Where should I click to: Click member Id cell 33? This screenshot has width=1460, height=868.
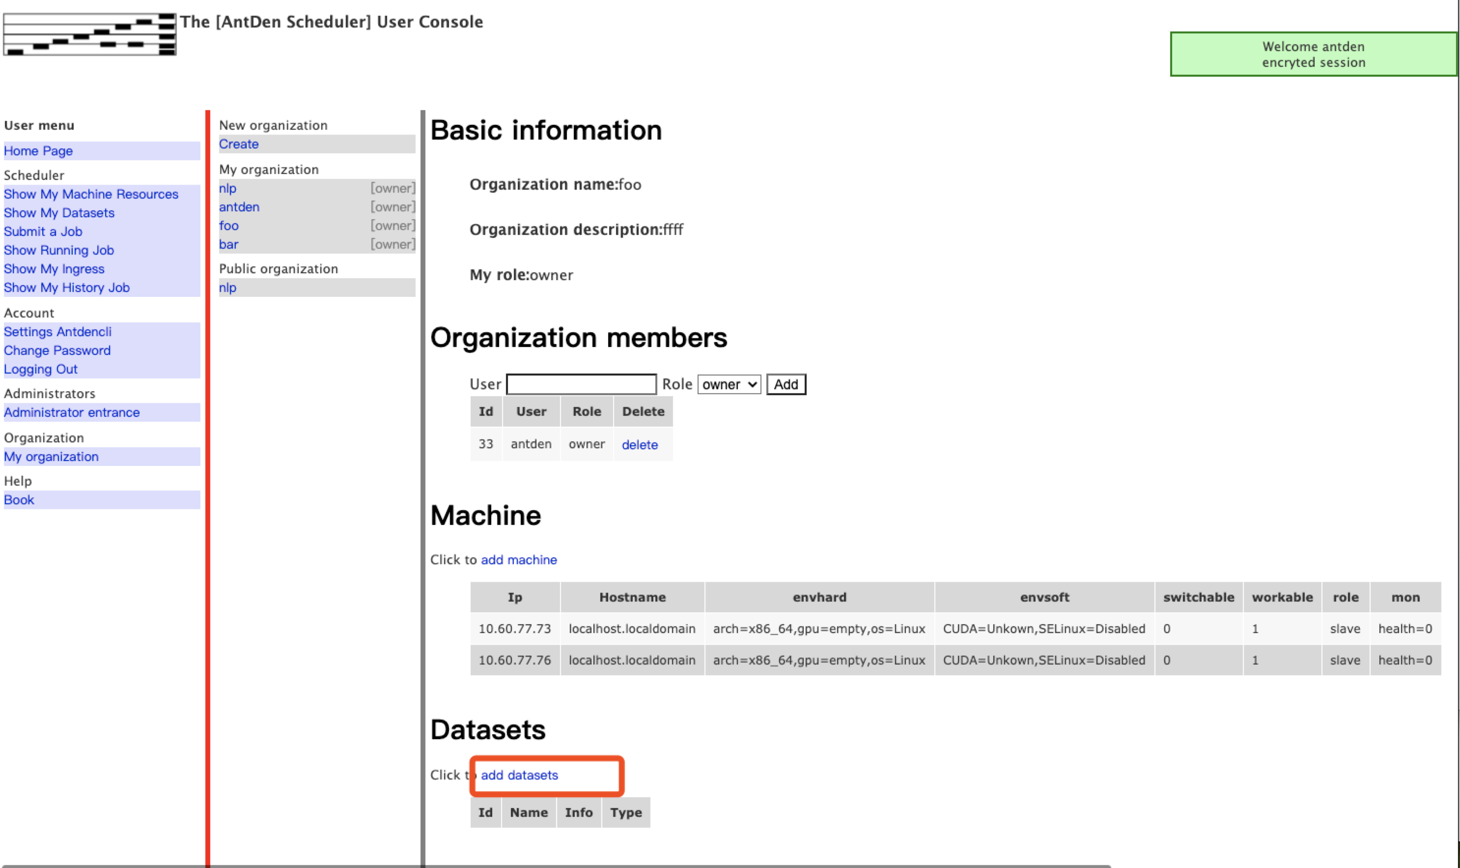coord(486,444)
